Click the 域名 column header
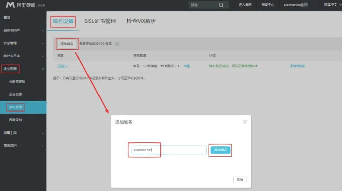 [60, 55]
